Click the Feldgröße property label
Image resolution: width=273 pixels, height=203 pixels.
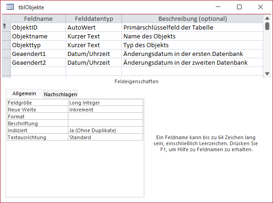(x=37, y=103)
